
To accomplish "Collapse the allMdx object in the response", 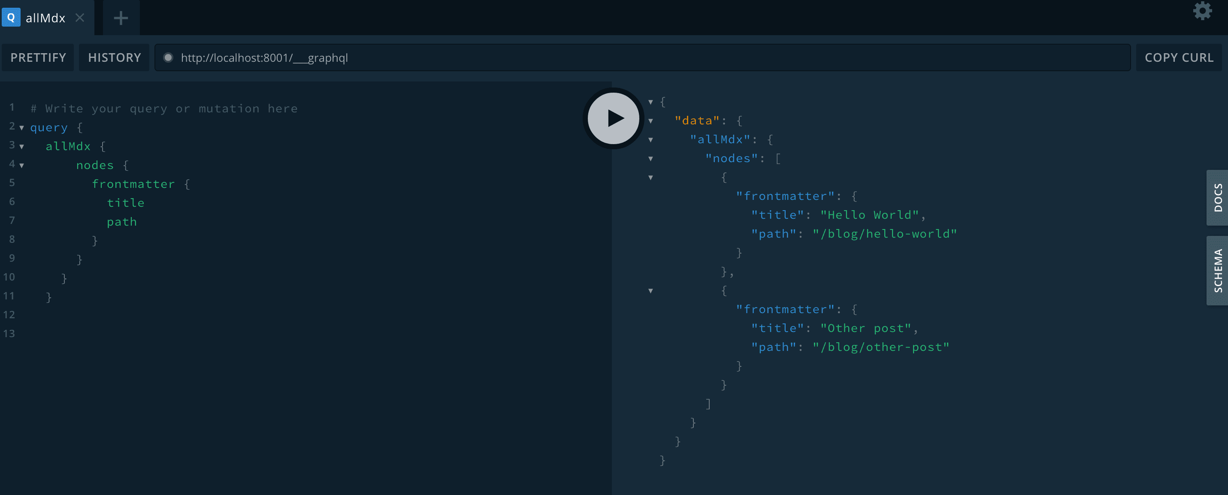I will tap(651, 139).
